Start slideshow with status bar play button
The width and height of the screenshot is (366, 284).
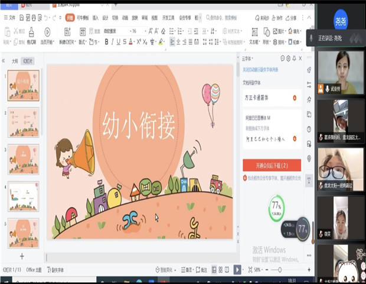tap(237, 270)
